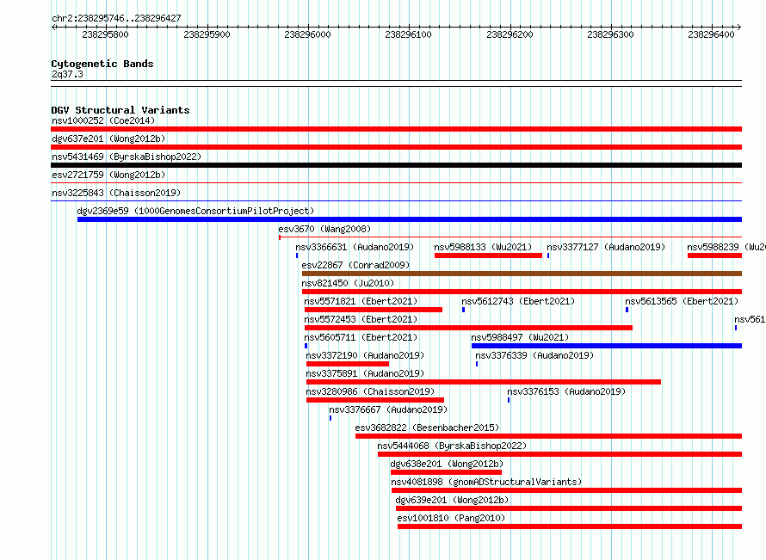Select the 2q37.3 band label
Image resolution: width=766 pixels, height=560 pixels.
pos(67,74)
